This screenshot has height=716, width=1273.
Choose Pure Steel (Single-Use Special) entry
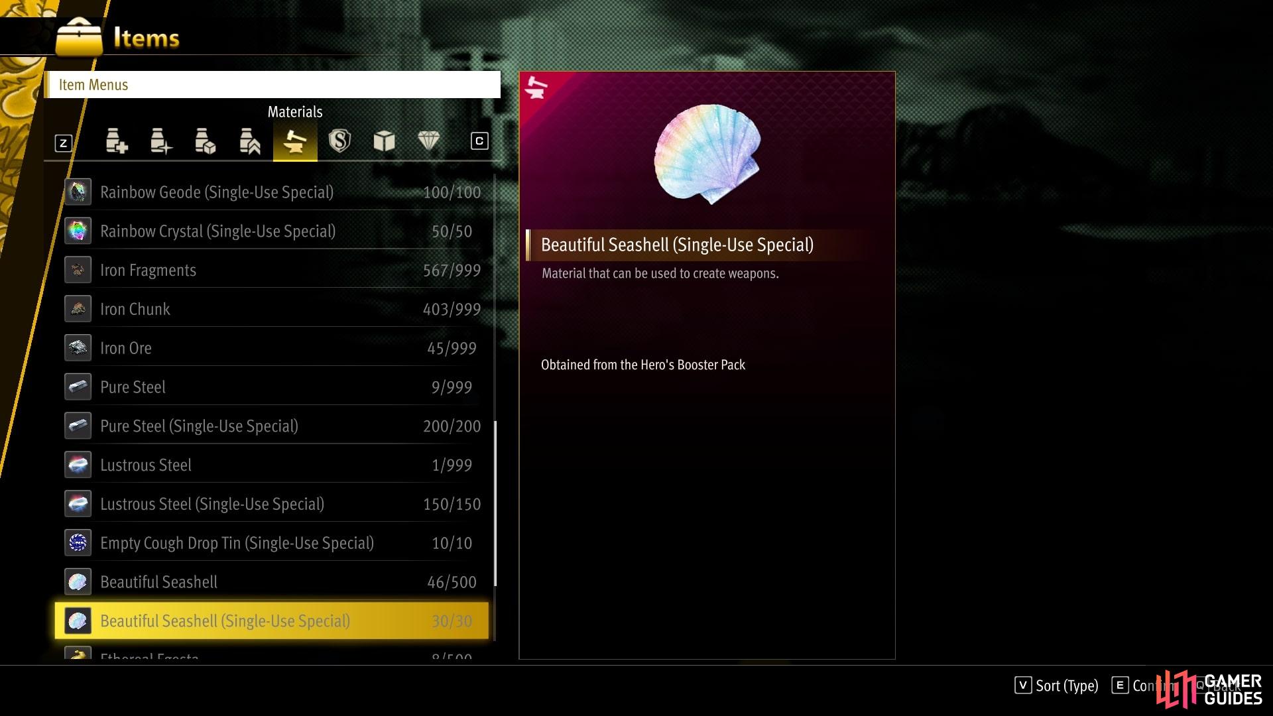[x=273, y=426]
